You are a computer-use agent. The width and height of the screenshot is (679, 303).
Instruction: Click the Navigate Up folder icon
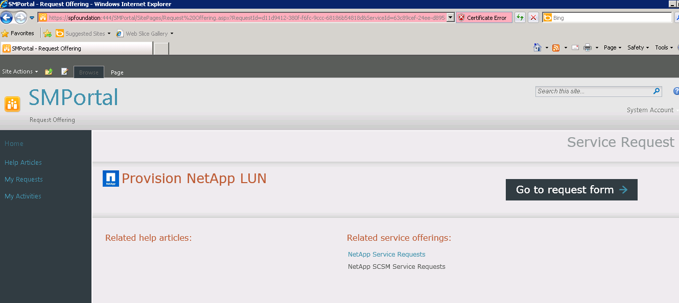(49, 72)
